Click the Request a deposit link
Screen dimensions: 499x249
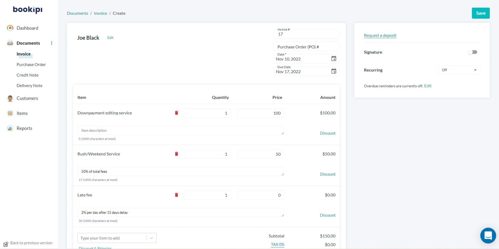(x=380, y=35)
